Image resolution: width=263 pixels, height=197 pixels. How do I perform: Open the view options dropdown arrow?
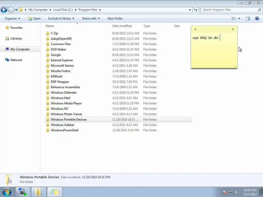(x=239, y=18)
